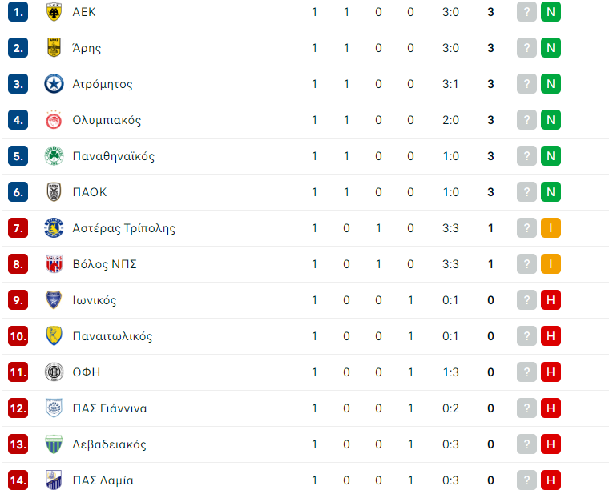This screenshot has height=494, width=609.
Task: Click the grey ? next-match badge for ΠΑΟΚ
Action: pos(526,192)
